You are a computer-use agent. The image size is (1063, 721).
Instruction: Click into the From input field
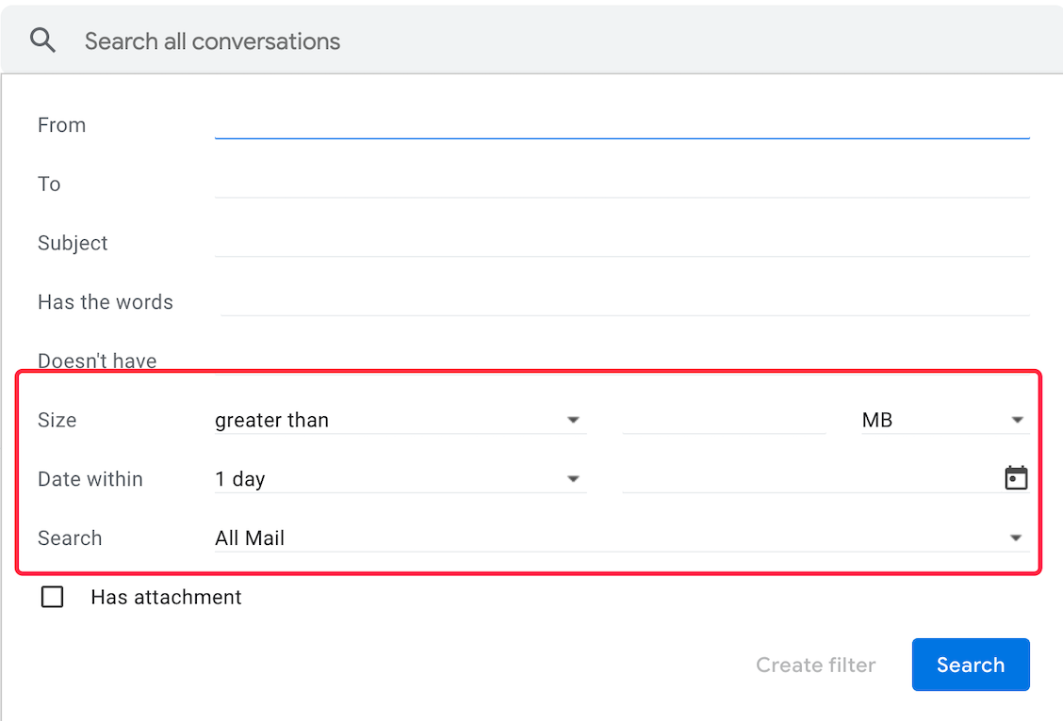coord(622,124)
